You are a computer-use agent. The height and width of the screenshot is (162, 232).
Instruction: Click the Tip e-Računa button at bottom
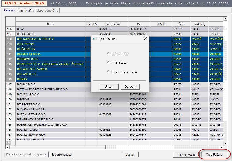[214, 155]
